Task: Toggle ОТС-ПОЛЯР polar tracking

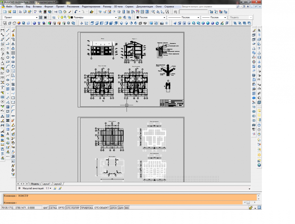Action: (73, 208)
